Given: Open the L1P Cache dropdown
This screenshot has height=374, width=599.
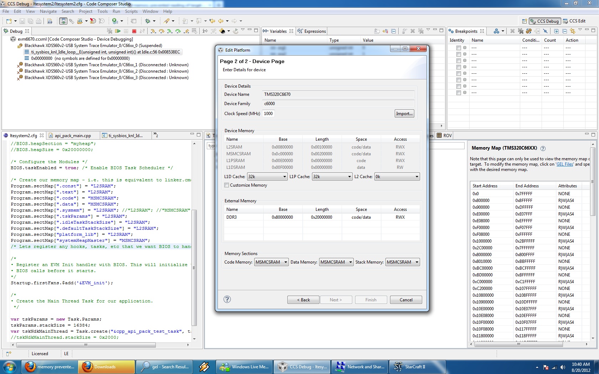Looking at the screenshot, I should (x=332, y=177).
